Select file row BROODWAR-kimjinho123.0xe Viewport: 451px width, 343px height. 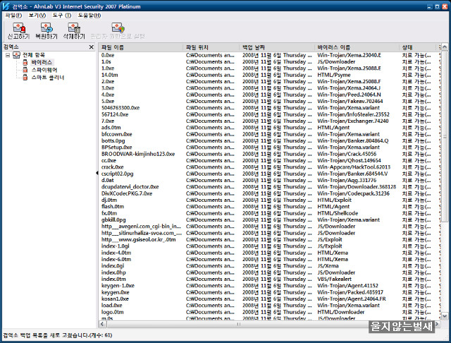(x=269, y=154)
